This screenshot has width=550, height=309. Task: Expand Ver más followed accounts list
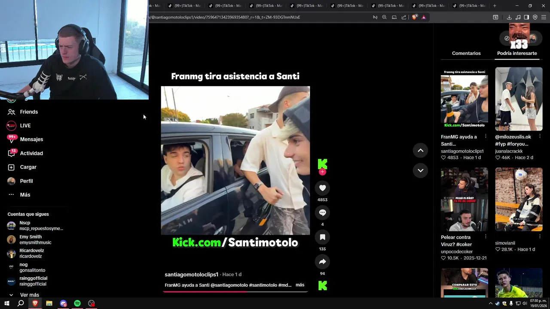click(24, 295)
